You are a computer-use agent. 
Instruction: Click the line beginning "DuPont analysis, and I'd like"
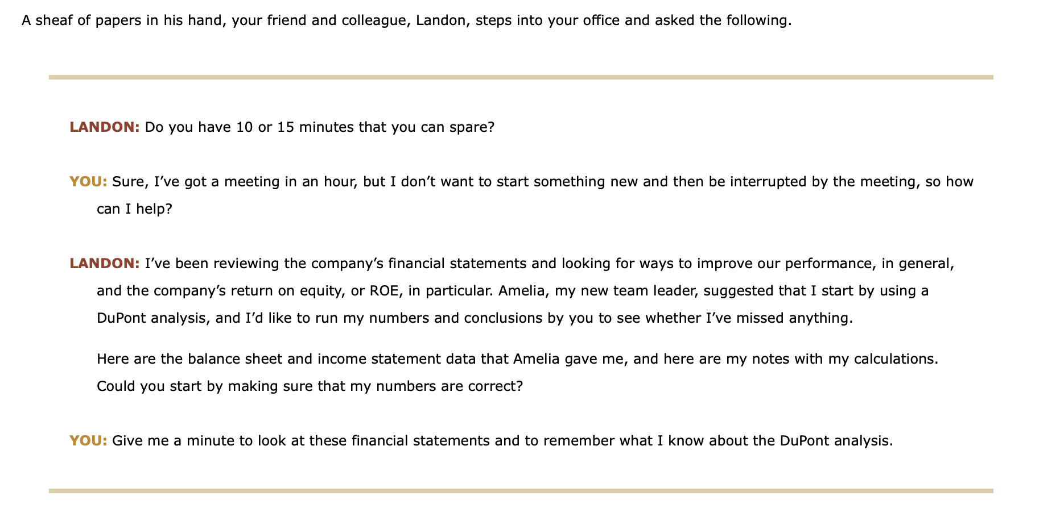(475, 318)
